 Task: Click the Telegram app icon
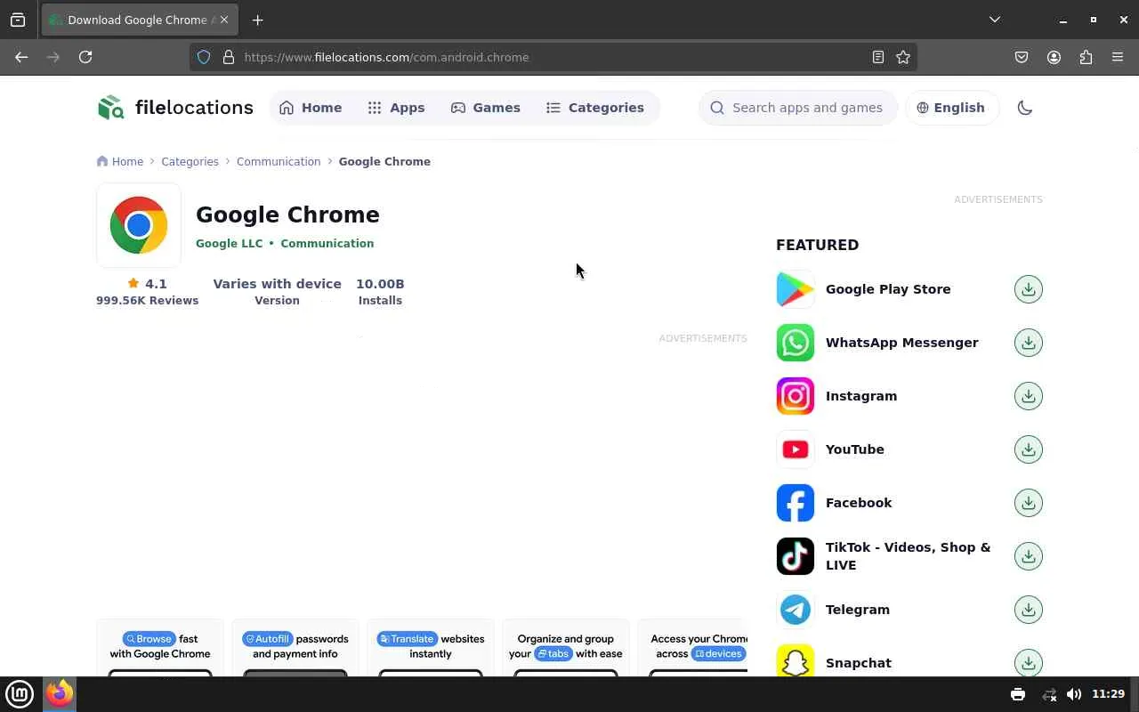796,610
